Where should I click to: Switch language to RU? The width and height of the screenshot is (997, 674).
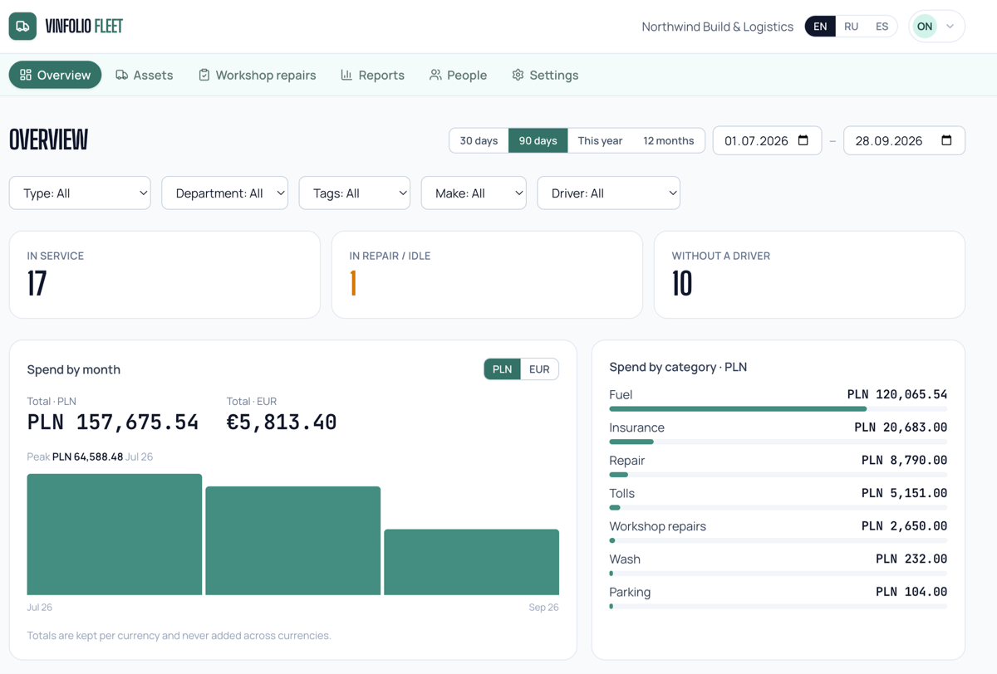851,27
